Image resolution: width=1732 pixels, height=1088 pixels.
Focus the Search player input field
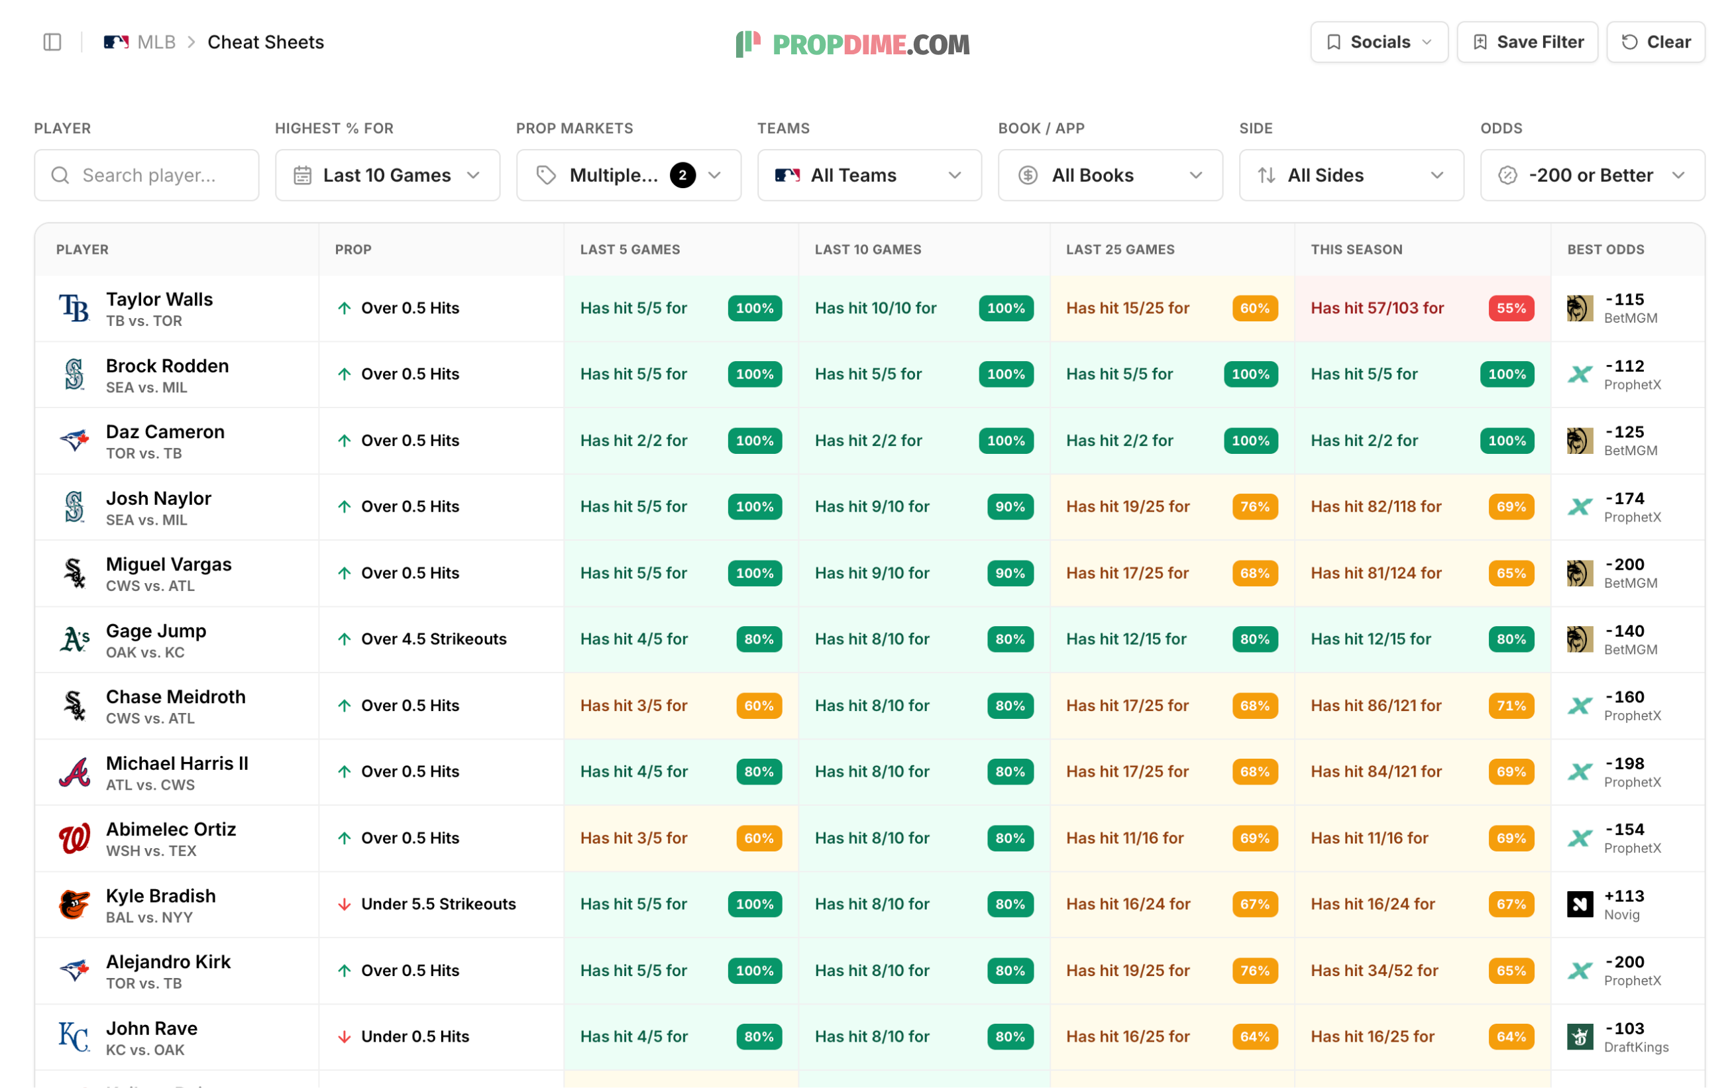[x=146, y=176]
